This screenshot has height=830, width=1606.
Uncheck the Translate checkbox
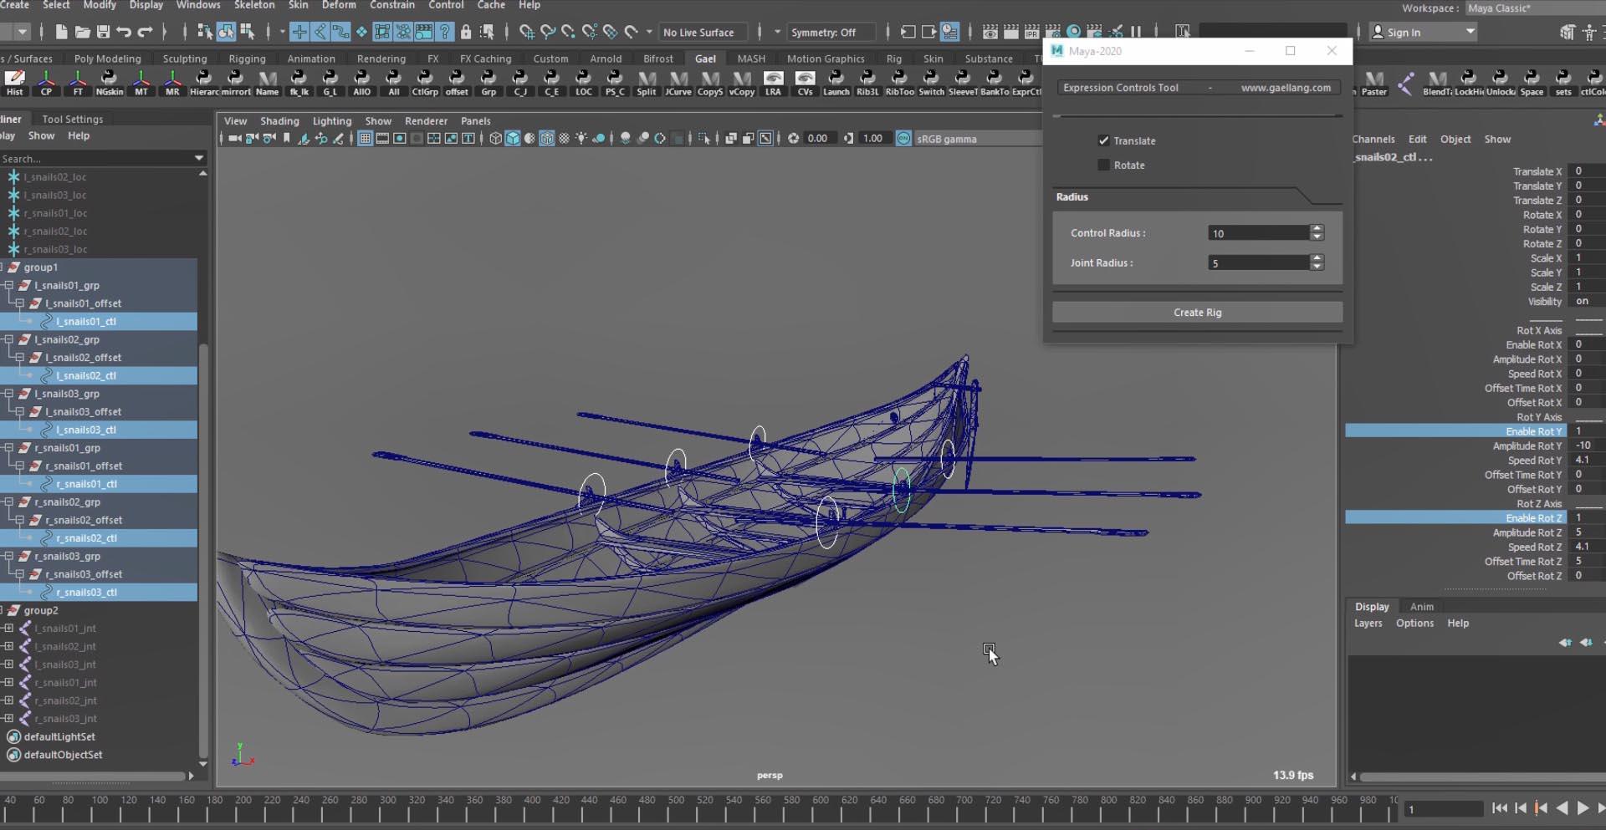pos(1103,140)
